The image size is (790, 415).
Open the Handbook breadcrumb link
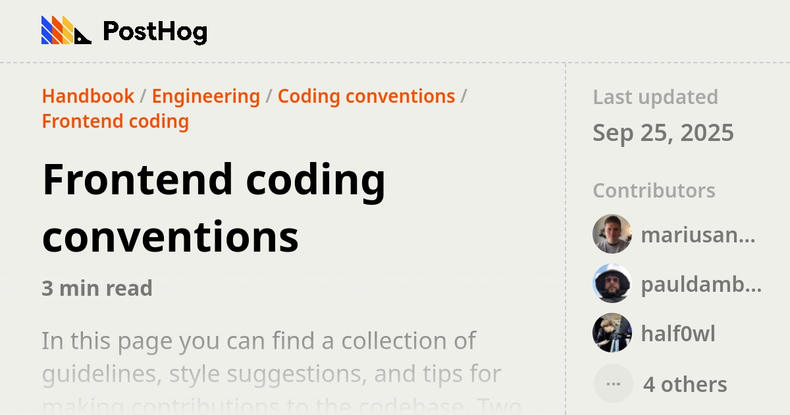(x=88, y=96)
